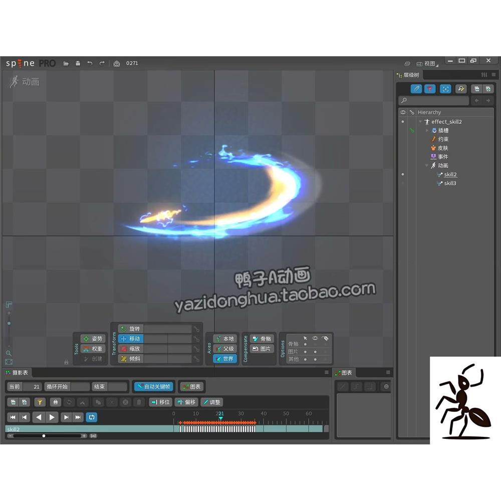Toggle visibility dot for skill2 animation

point(403,174)
